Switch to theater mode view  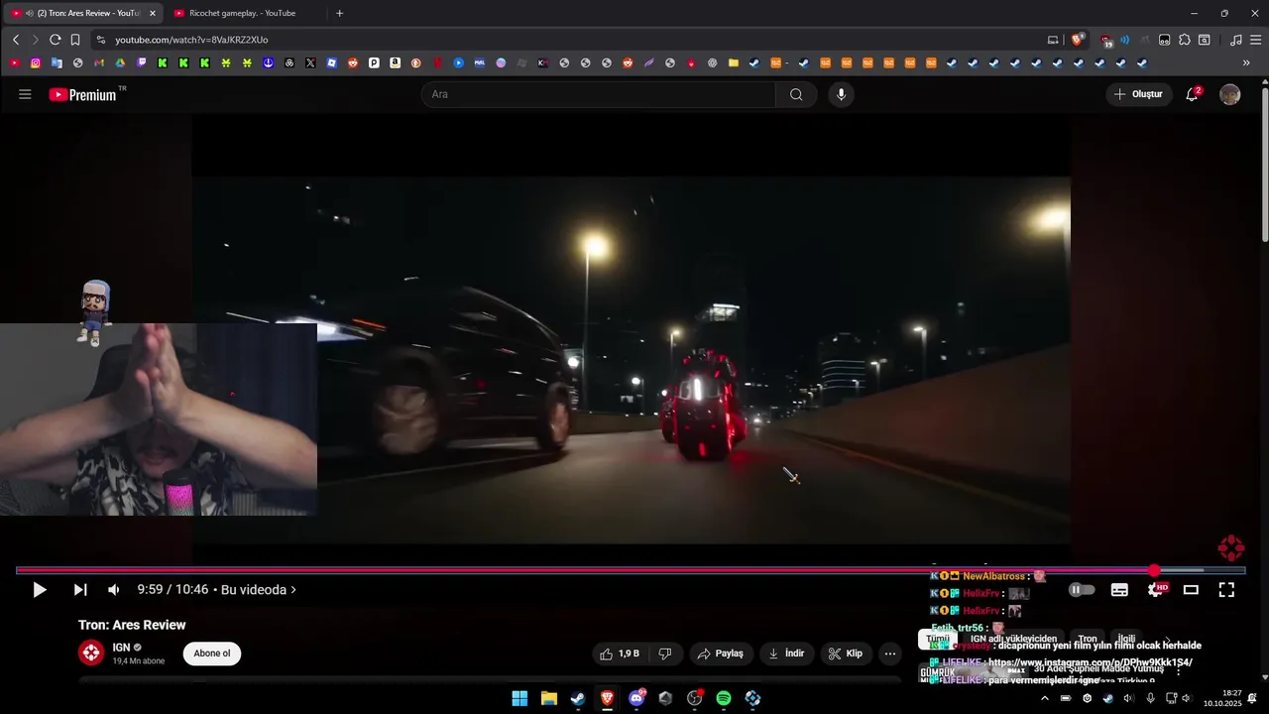coord(1191,590)
